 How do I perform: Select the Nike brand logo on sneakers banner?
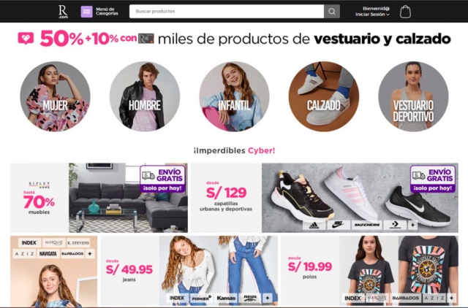click(339, 225)
